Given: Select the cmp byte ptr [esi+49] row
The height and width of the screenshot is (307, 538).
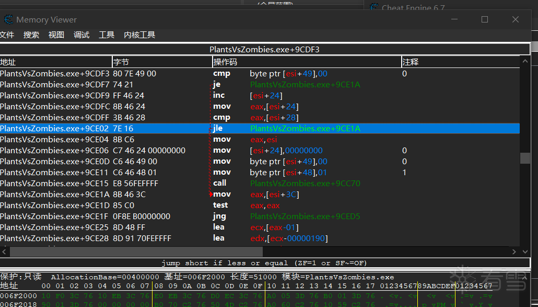Looking at the screenshot, I should coord(260,74).
